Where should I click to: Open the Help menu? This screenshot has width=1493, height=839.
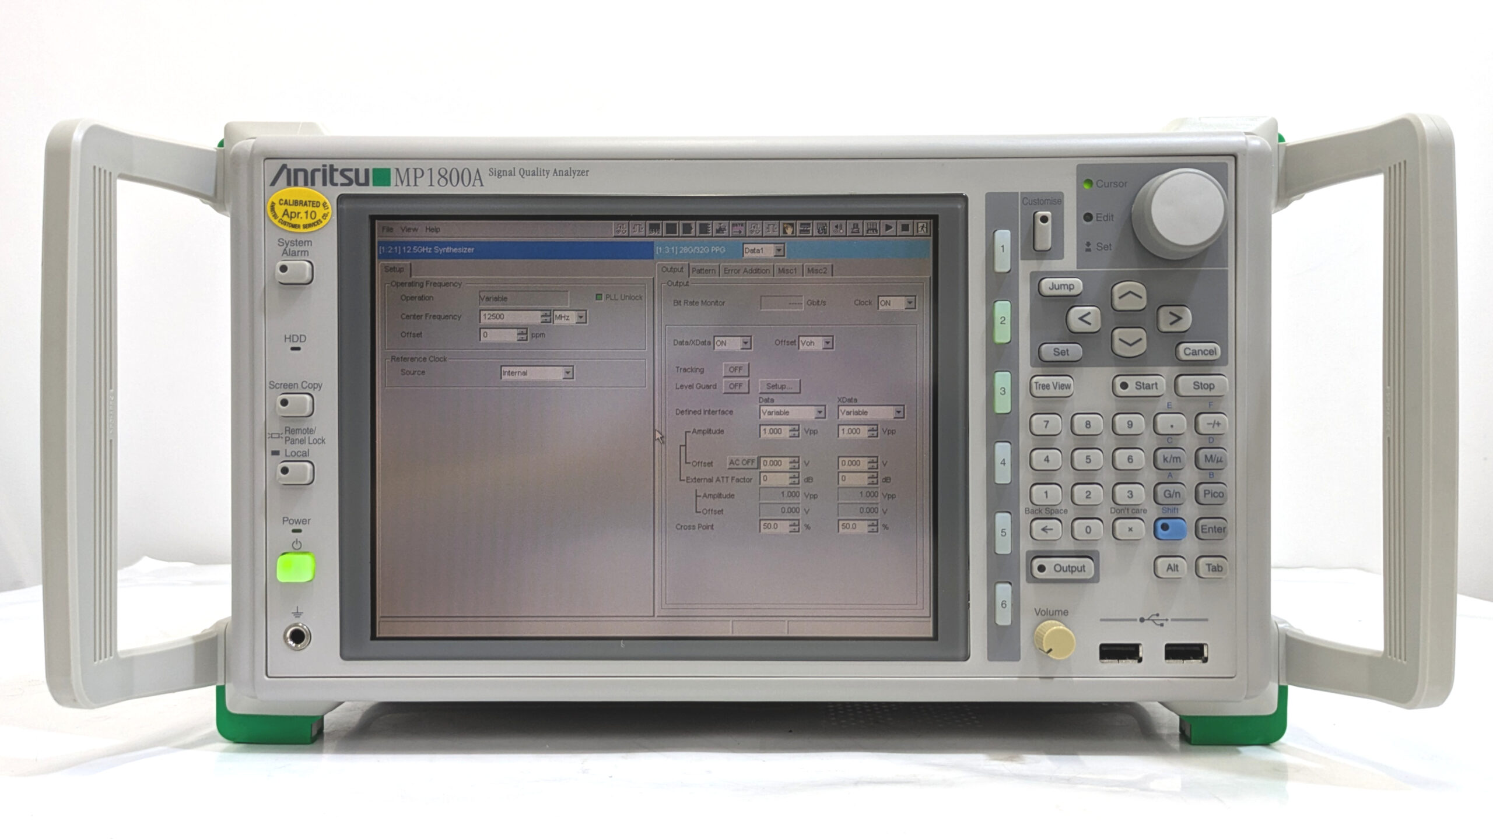433,230
